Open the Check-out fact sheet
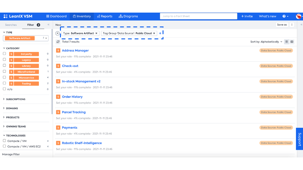 pos(70,66)
